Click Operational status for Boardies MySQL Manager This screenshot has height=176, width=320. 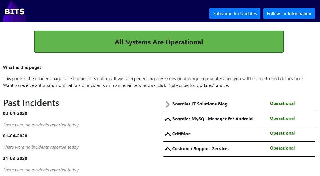[x=282, y=118]
